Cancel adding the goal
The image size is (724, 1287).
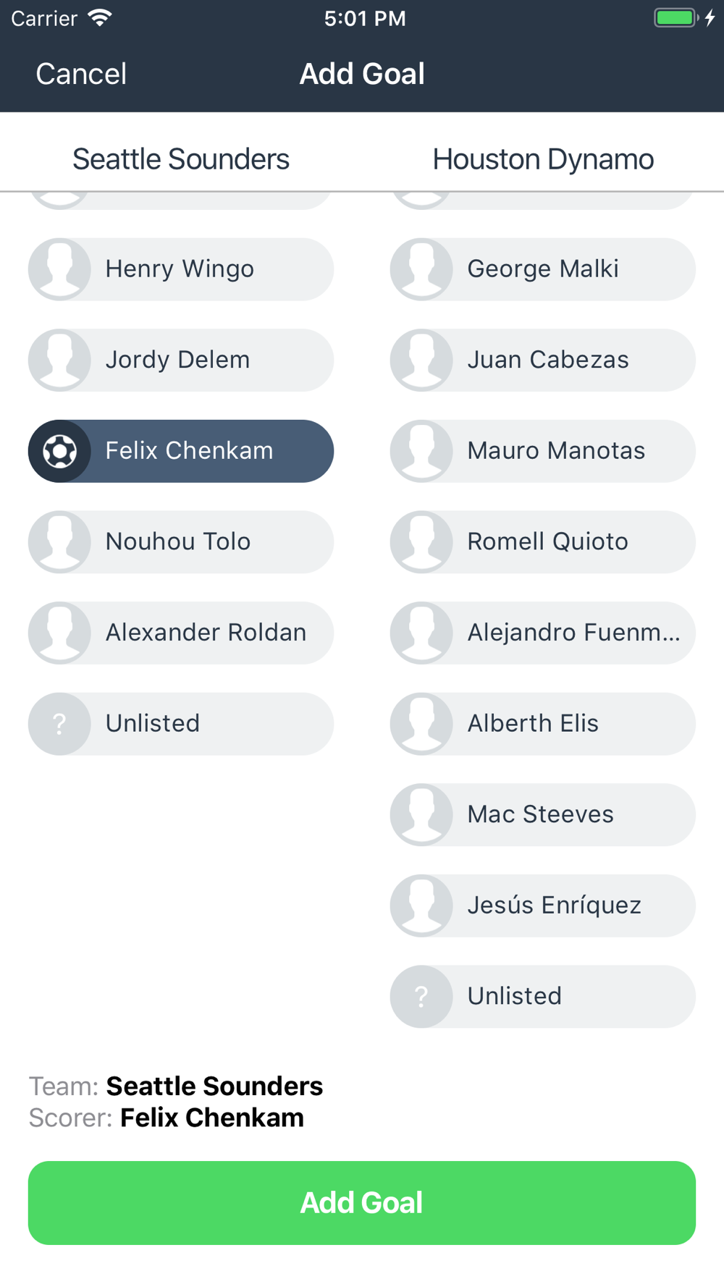tap(81, 74)
